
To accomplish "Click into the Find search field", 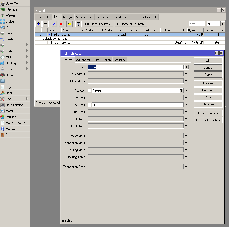I will click(x=197, y=24).
